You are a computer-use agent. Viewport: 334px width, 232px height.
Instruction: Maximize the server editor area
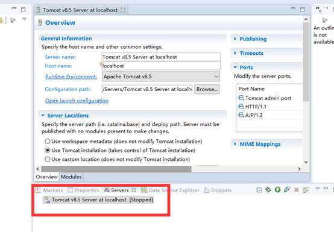point(303,10)
